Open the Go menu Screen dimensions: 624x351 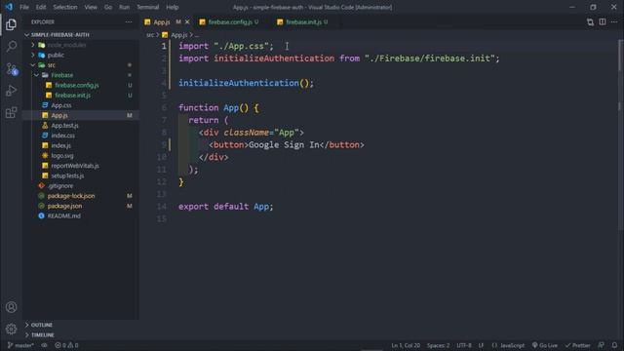tap(108, 7)
